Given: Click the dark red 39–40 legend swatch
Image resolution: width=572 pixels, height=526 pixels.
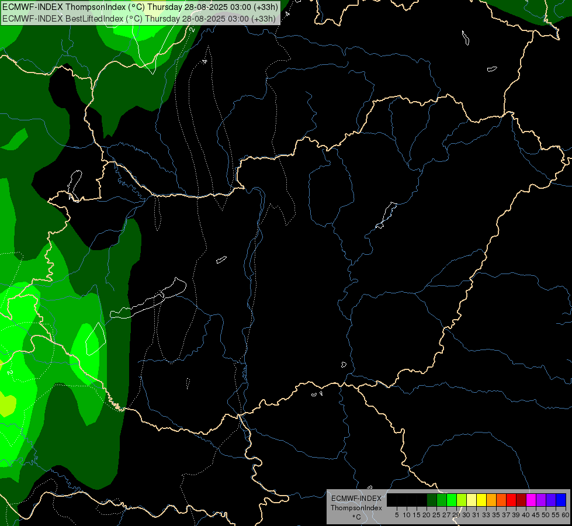Looking at the screenshot, I should [521, 500].
